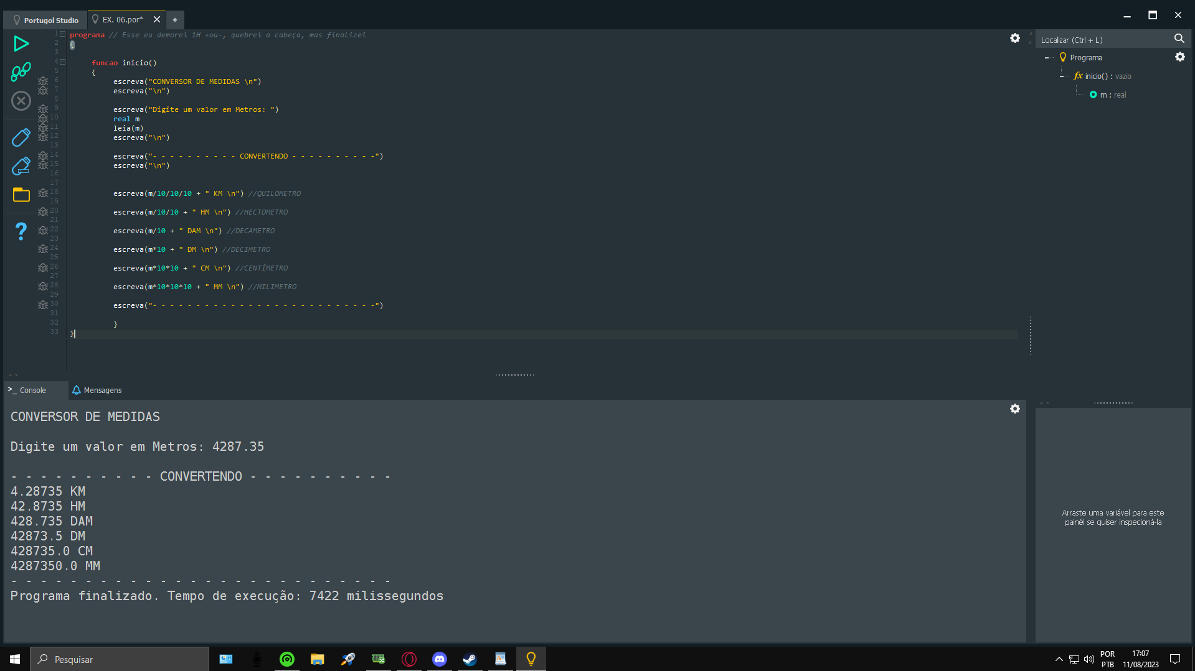The height and width of the screenshot is (671, 1195).
Task: Click the search magnifier in Localizar field
Action: click(x=1179, y=39)
